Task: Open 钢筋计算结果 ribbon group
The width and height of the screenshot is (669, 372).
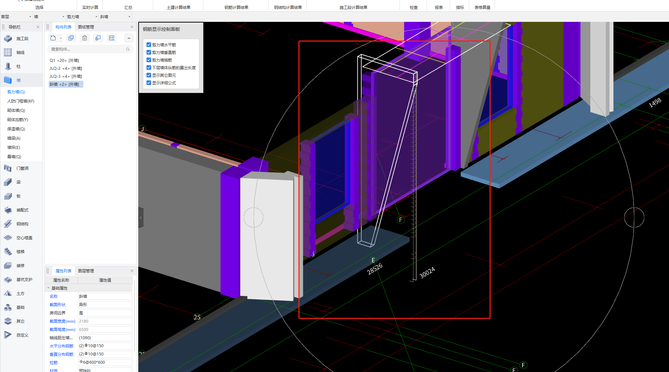Action: coord(236,7)
